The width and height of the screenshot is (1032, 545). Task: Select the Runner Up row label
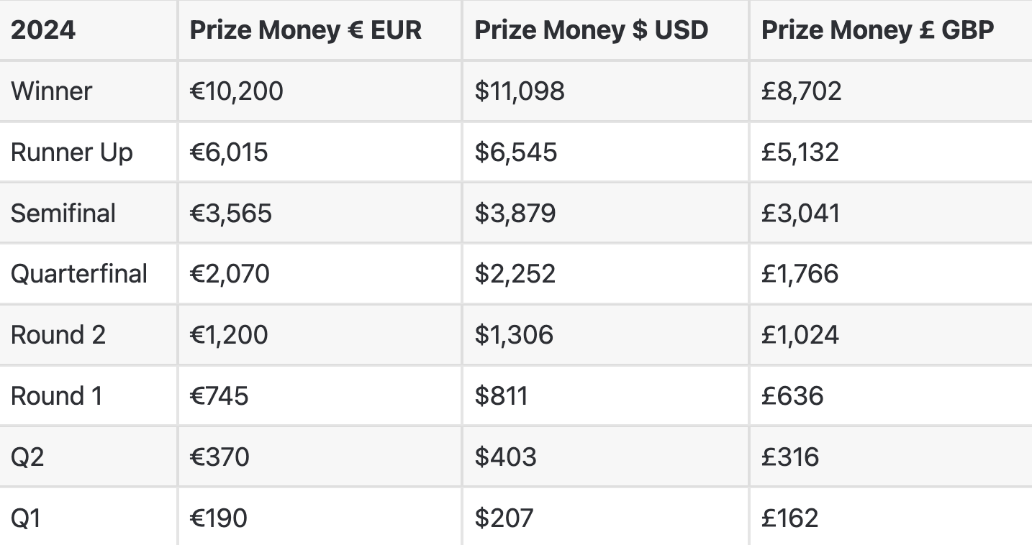[72, 152]
